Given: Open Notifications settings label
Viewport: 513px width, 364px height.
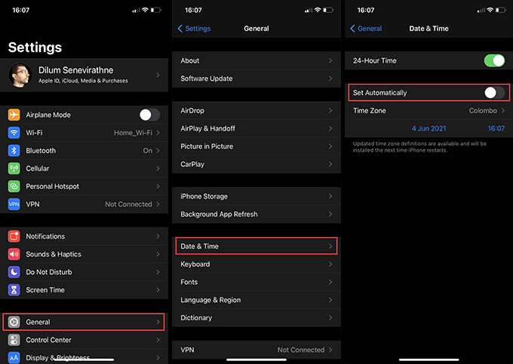Looking at the screenshot, I should pyautogui.click(x=45, y=236).
